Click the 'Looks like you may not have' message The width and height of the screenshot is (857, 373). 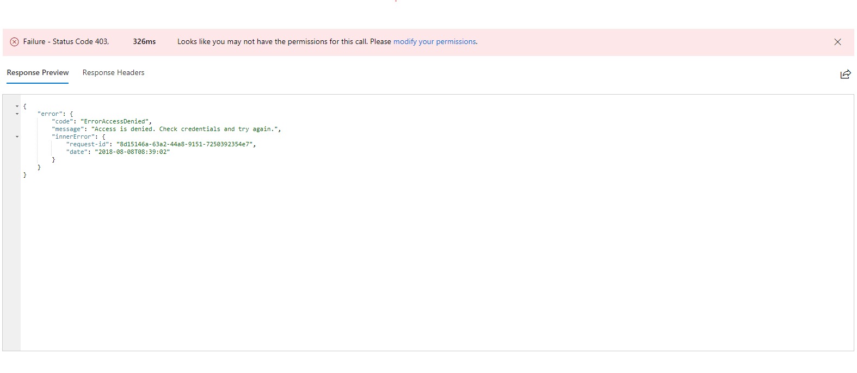327,42
